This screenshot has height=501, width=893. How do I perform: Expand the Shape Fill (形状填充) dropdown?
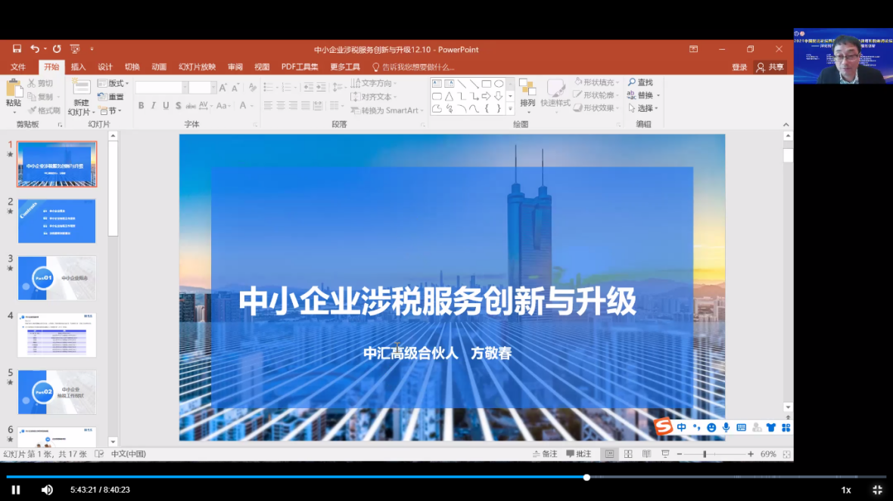597,82
